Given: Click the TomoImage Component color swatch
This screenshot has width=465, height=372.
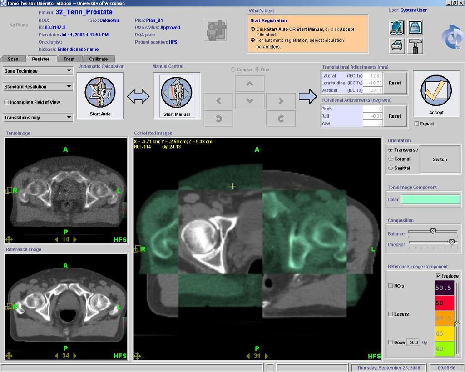Looking at the screenshot, I should [430, 200].
